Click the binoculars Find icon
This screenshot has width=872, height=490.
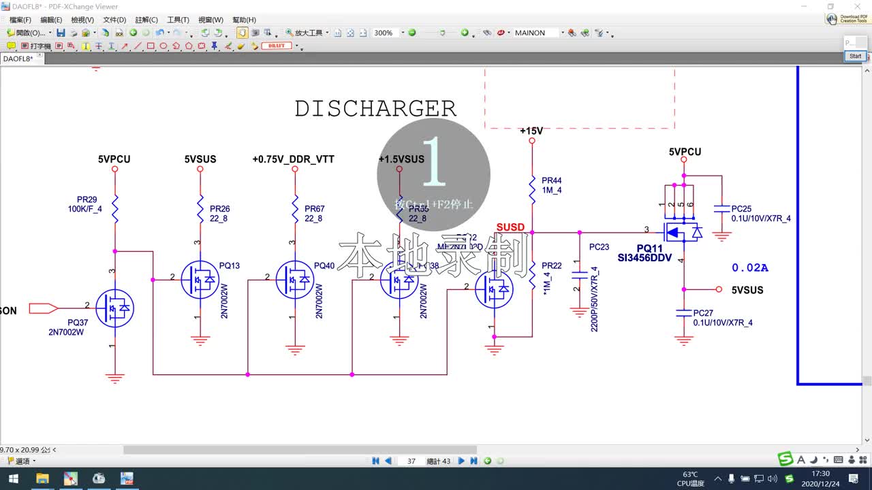point(487,33)
